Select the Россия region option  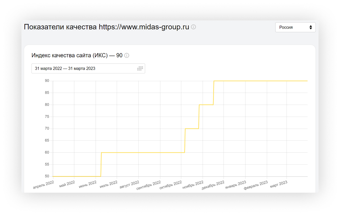[x=286, y=27]
